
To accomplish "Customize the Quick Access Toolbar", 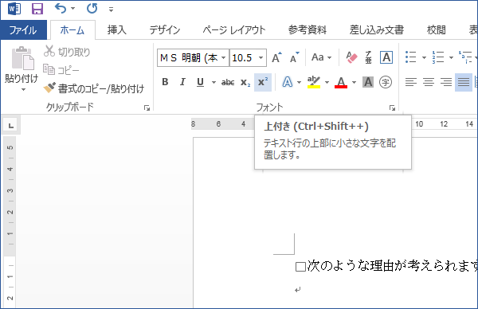I will [111, 10].
